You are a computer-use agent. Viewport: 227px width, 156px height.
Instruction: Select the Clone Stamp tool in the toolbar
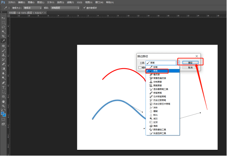tap(3, 55)
